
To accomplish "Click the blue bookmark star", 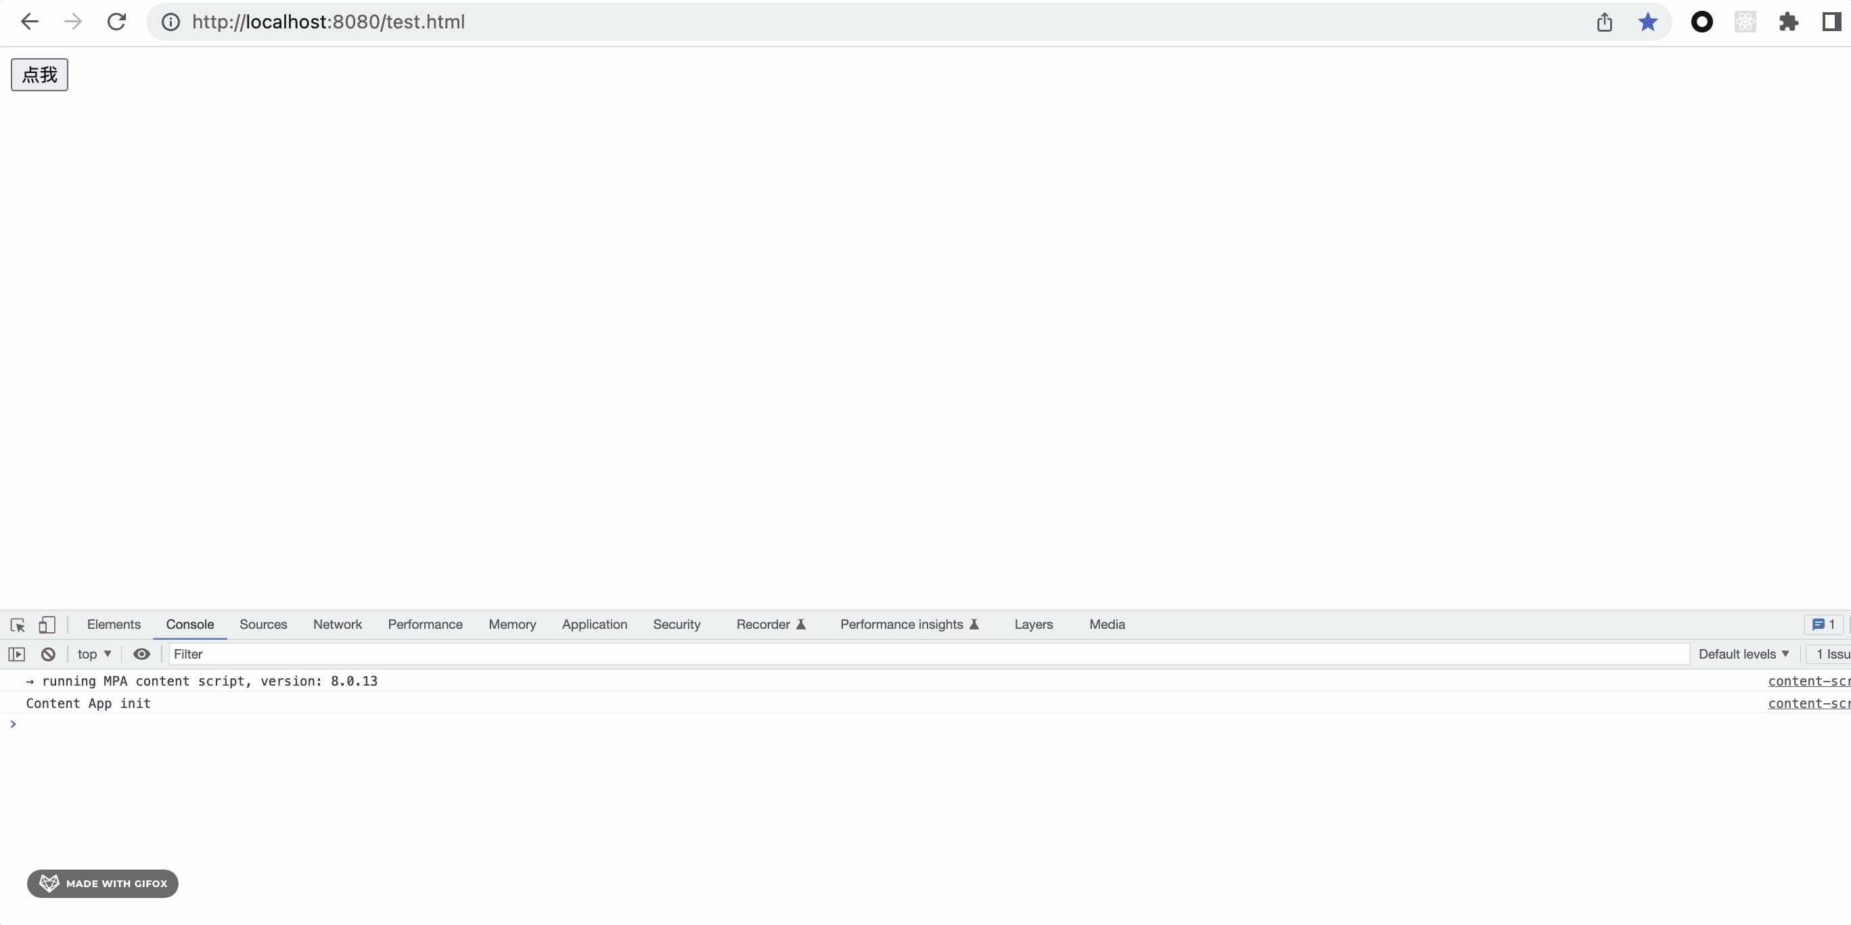I will [1647, 22].
